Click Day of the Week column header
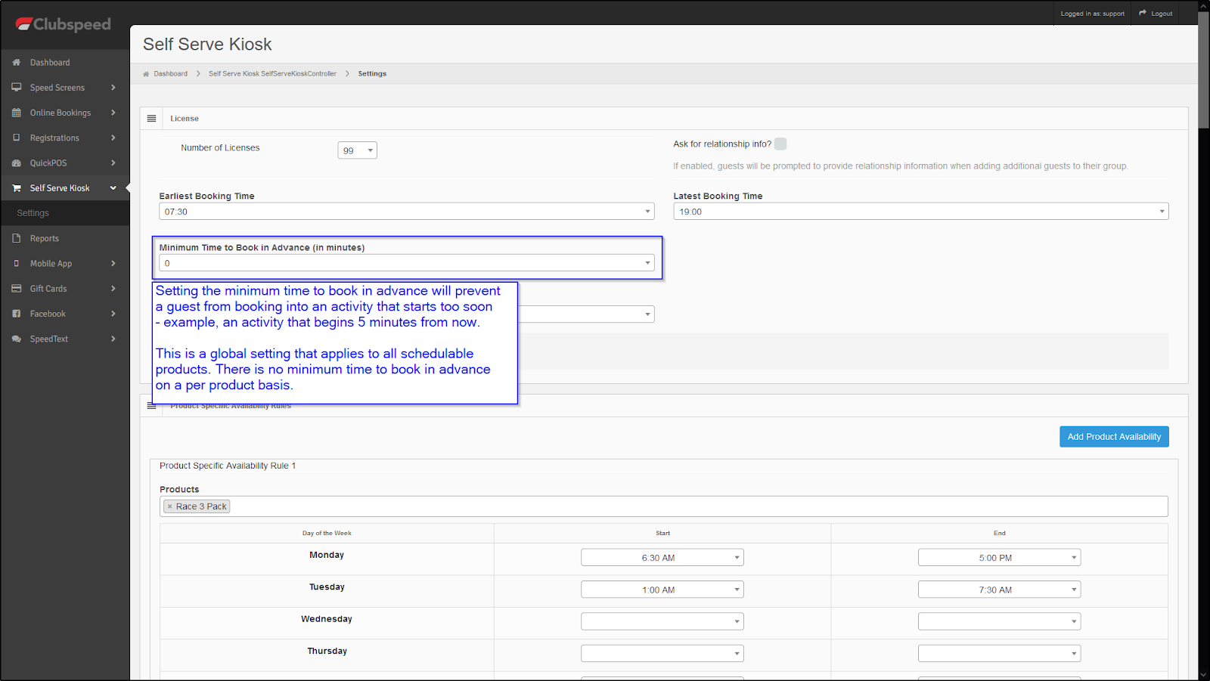The image size is (1210, 681). (327, 534)
